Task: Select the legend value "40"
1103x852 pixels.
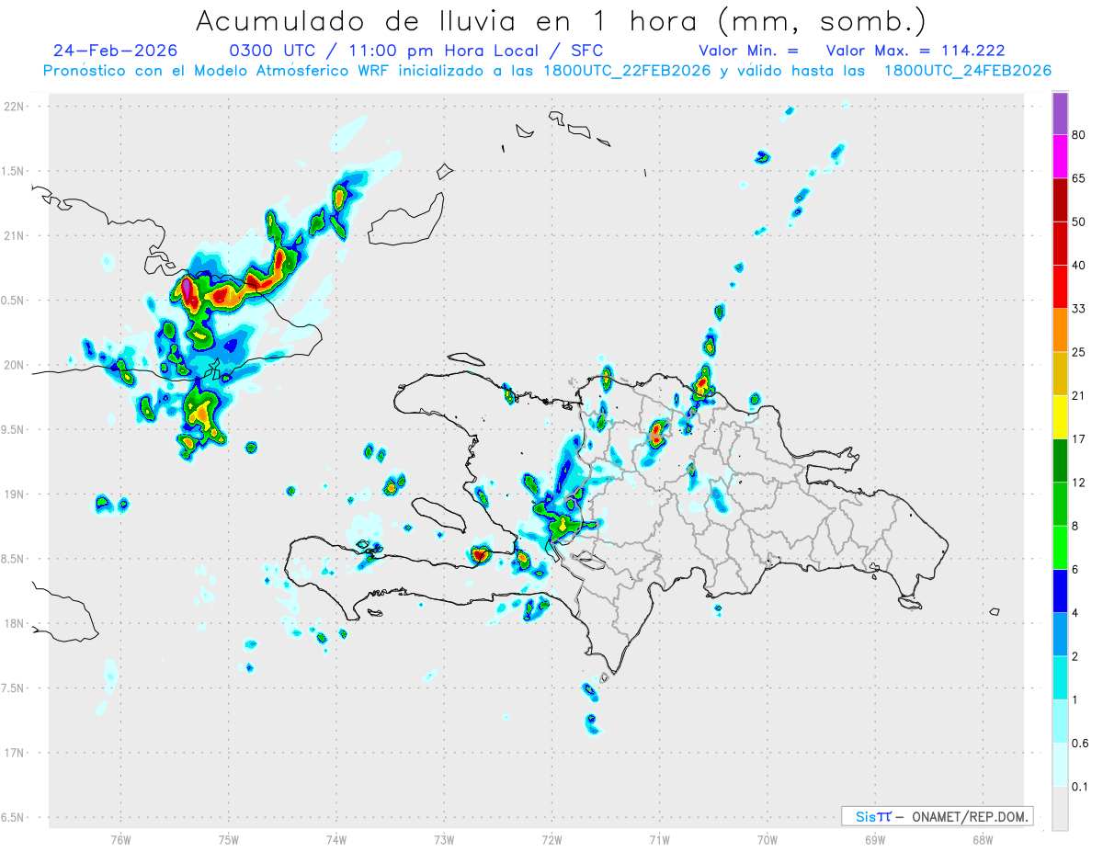Action: (x=1079, y=266)
